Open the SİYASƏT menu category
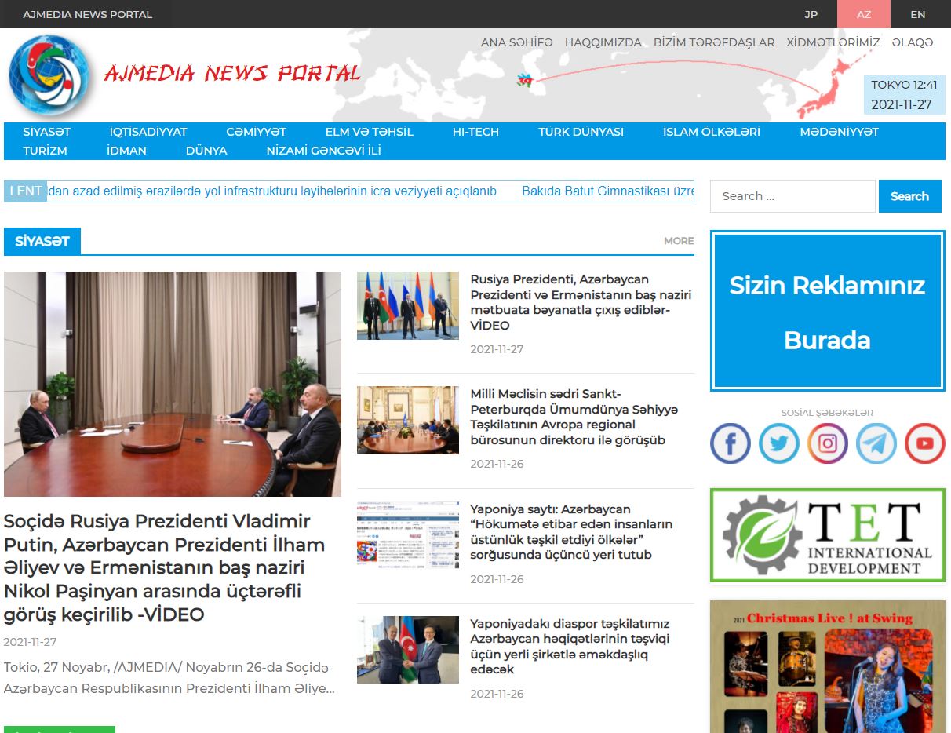This screenshot has height=733, width=951. coord(47,132)
